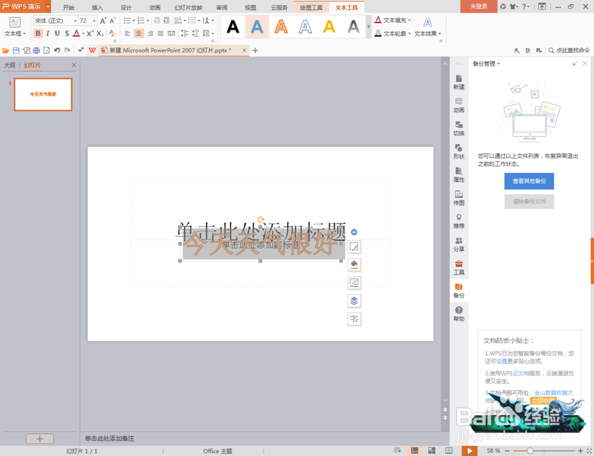Redo the last action
This screenshot has height=456, width=594.
click(67, 50)
